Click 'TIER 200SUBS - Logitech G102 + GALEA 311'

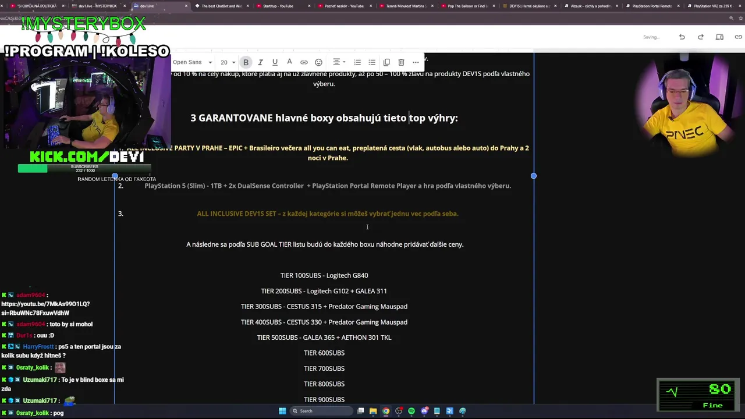(x=324, y=291)
